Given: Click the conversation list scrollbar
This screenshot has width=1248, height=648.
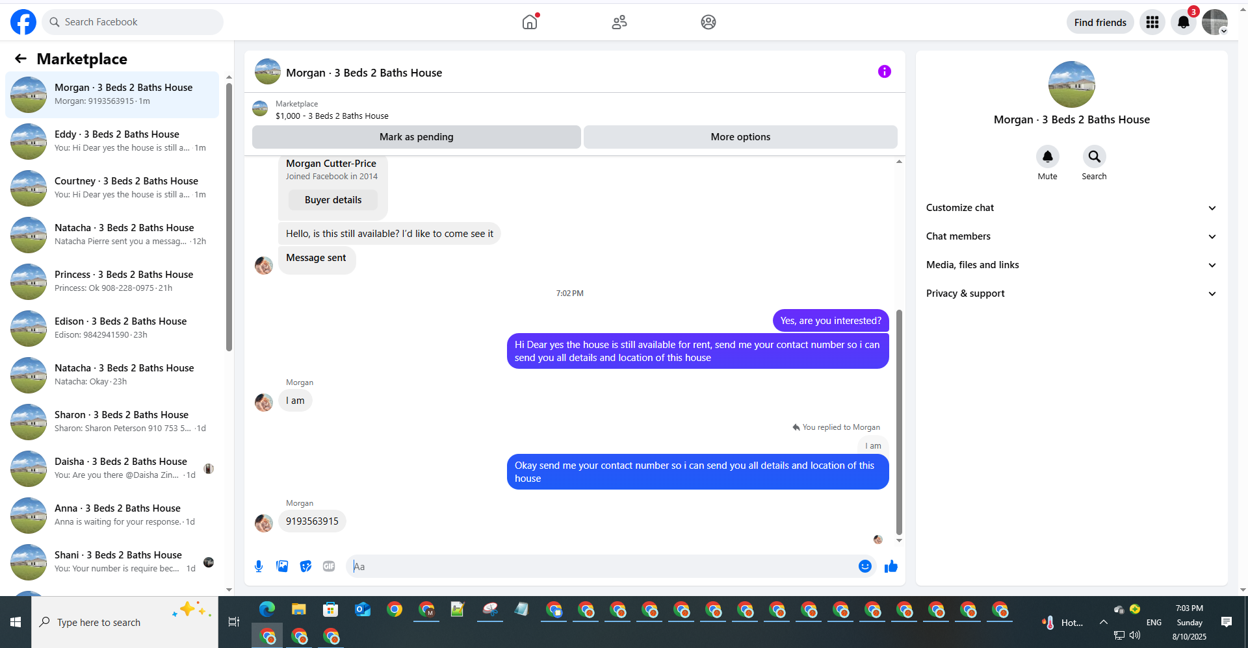Looking at the screenshot, I should click(x=229, y=218).
